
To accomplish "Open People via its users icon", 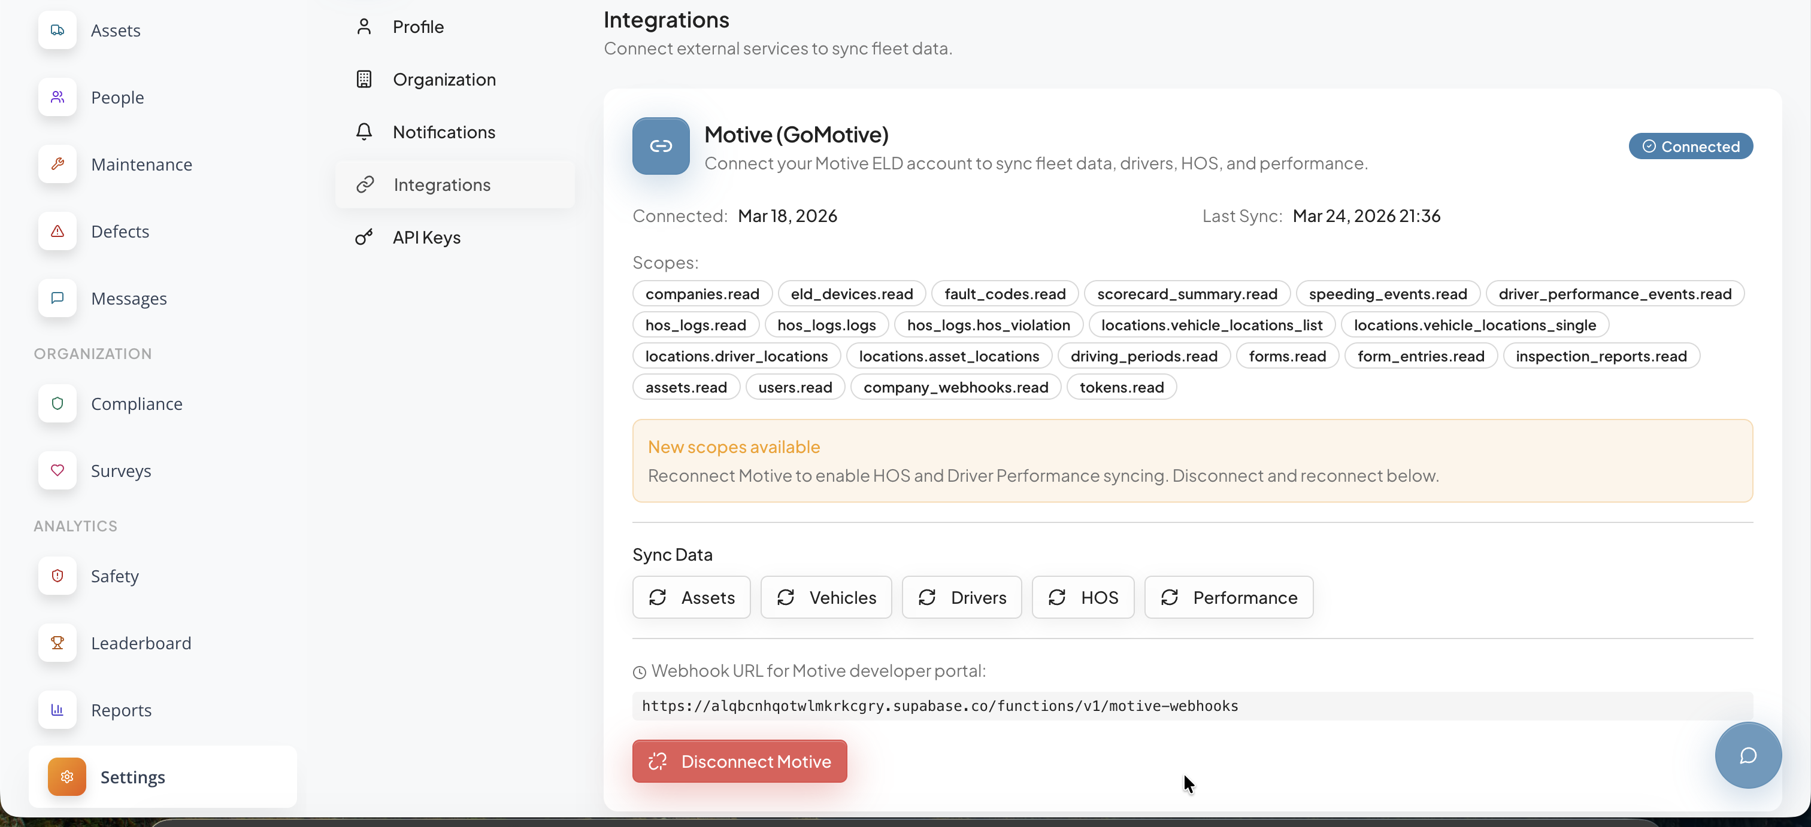I will [x=57, y=97].
